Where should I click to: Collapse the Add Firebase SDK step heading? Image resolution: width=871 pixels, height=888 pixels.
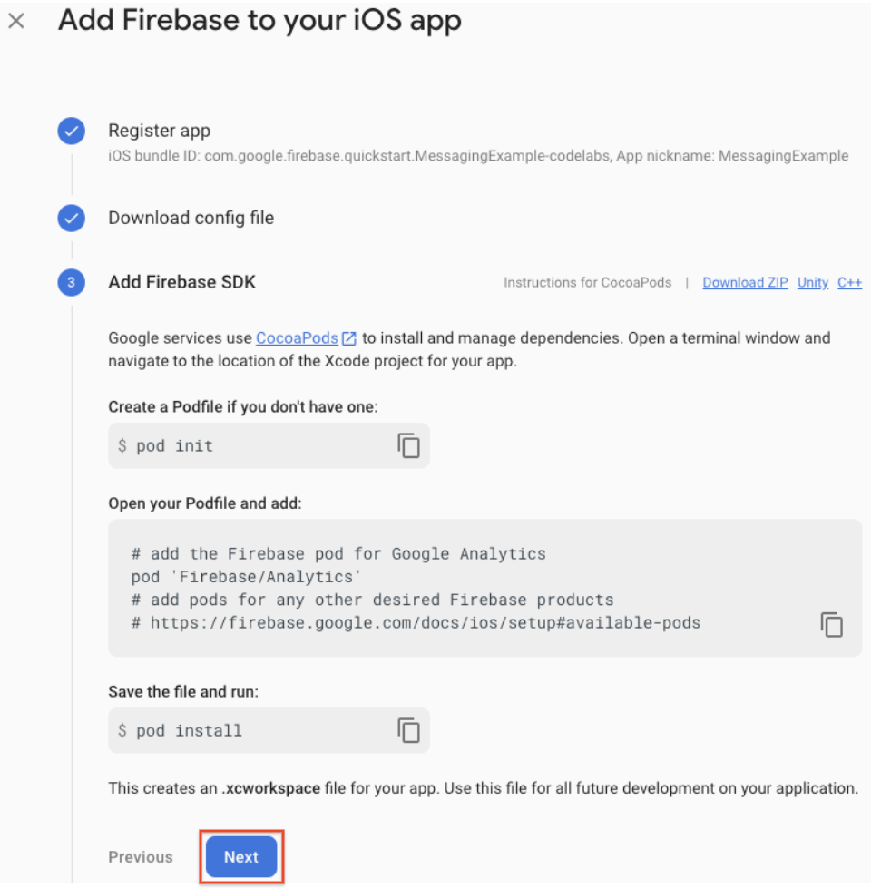coord(181,282)
